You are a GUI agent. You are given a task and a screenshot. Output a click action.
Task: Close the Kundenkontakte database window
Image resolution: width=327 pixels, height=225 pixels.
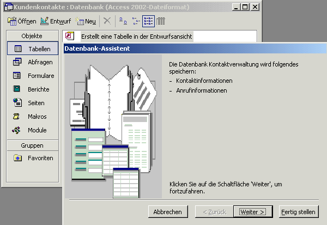[x=255, y=7]
